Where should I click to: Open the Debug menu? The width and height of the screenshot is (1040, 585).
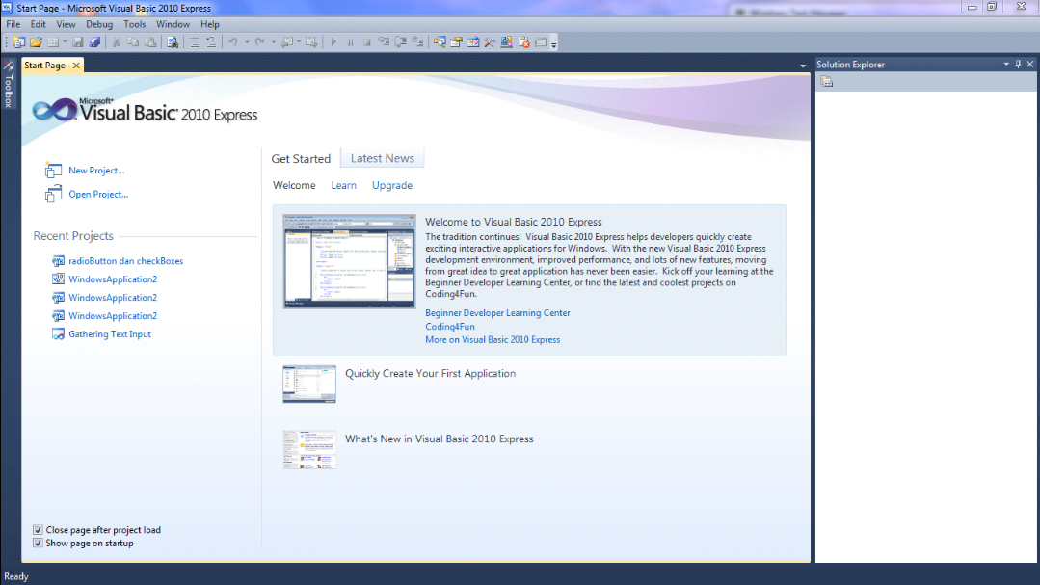(99, 24)
